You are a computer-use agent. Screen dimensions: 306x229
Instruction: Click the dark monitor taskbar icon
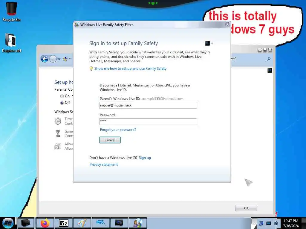pyautogui.click(x=119, y=223)
